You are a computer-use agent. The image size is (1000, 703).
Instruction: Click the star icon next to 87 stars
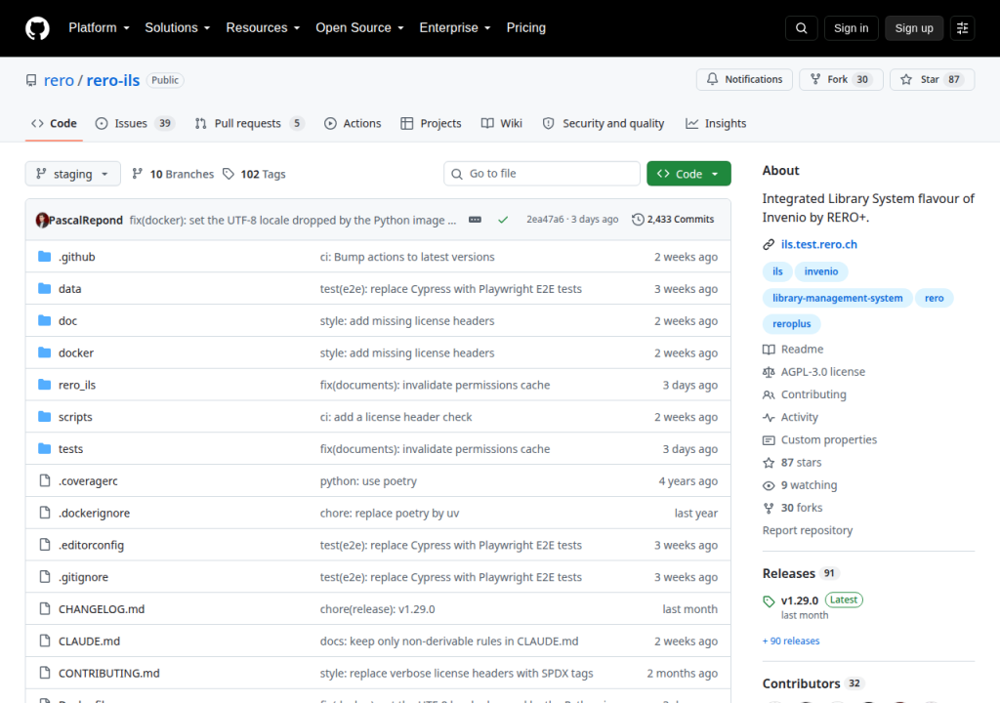(769, 463)
